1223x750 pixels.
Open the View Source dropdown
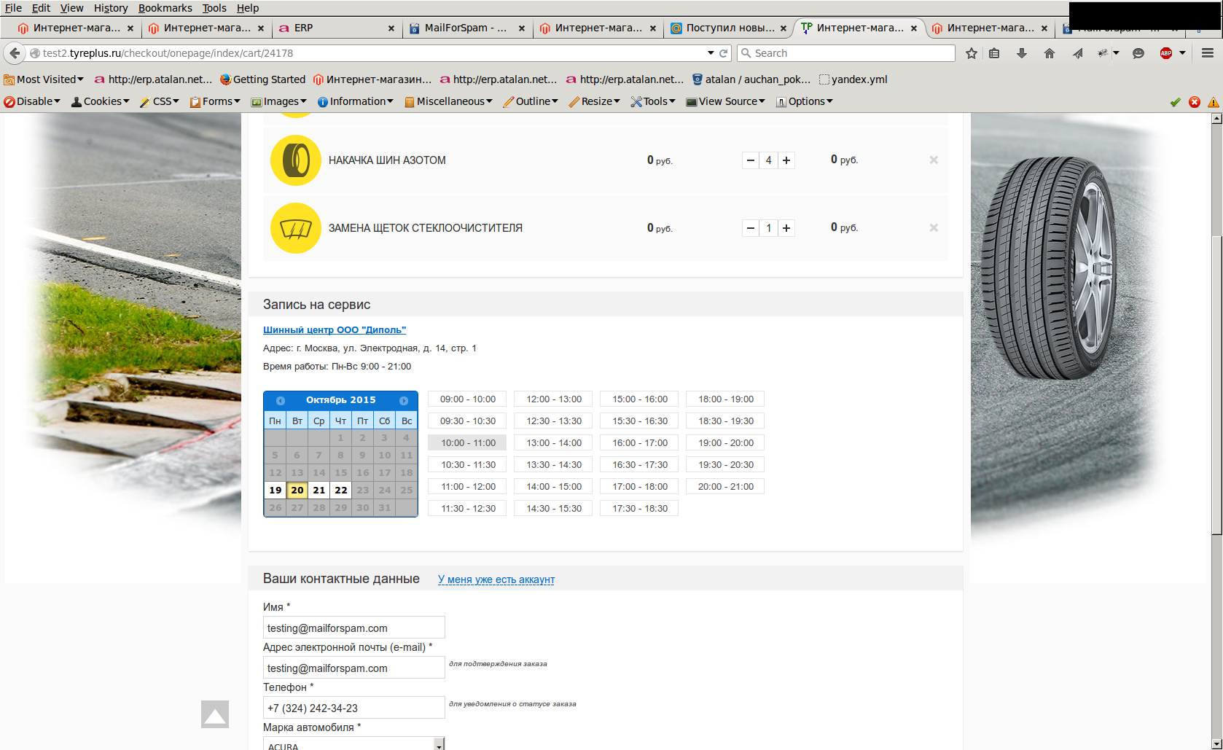point(726,101)
